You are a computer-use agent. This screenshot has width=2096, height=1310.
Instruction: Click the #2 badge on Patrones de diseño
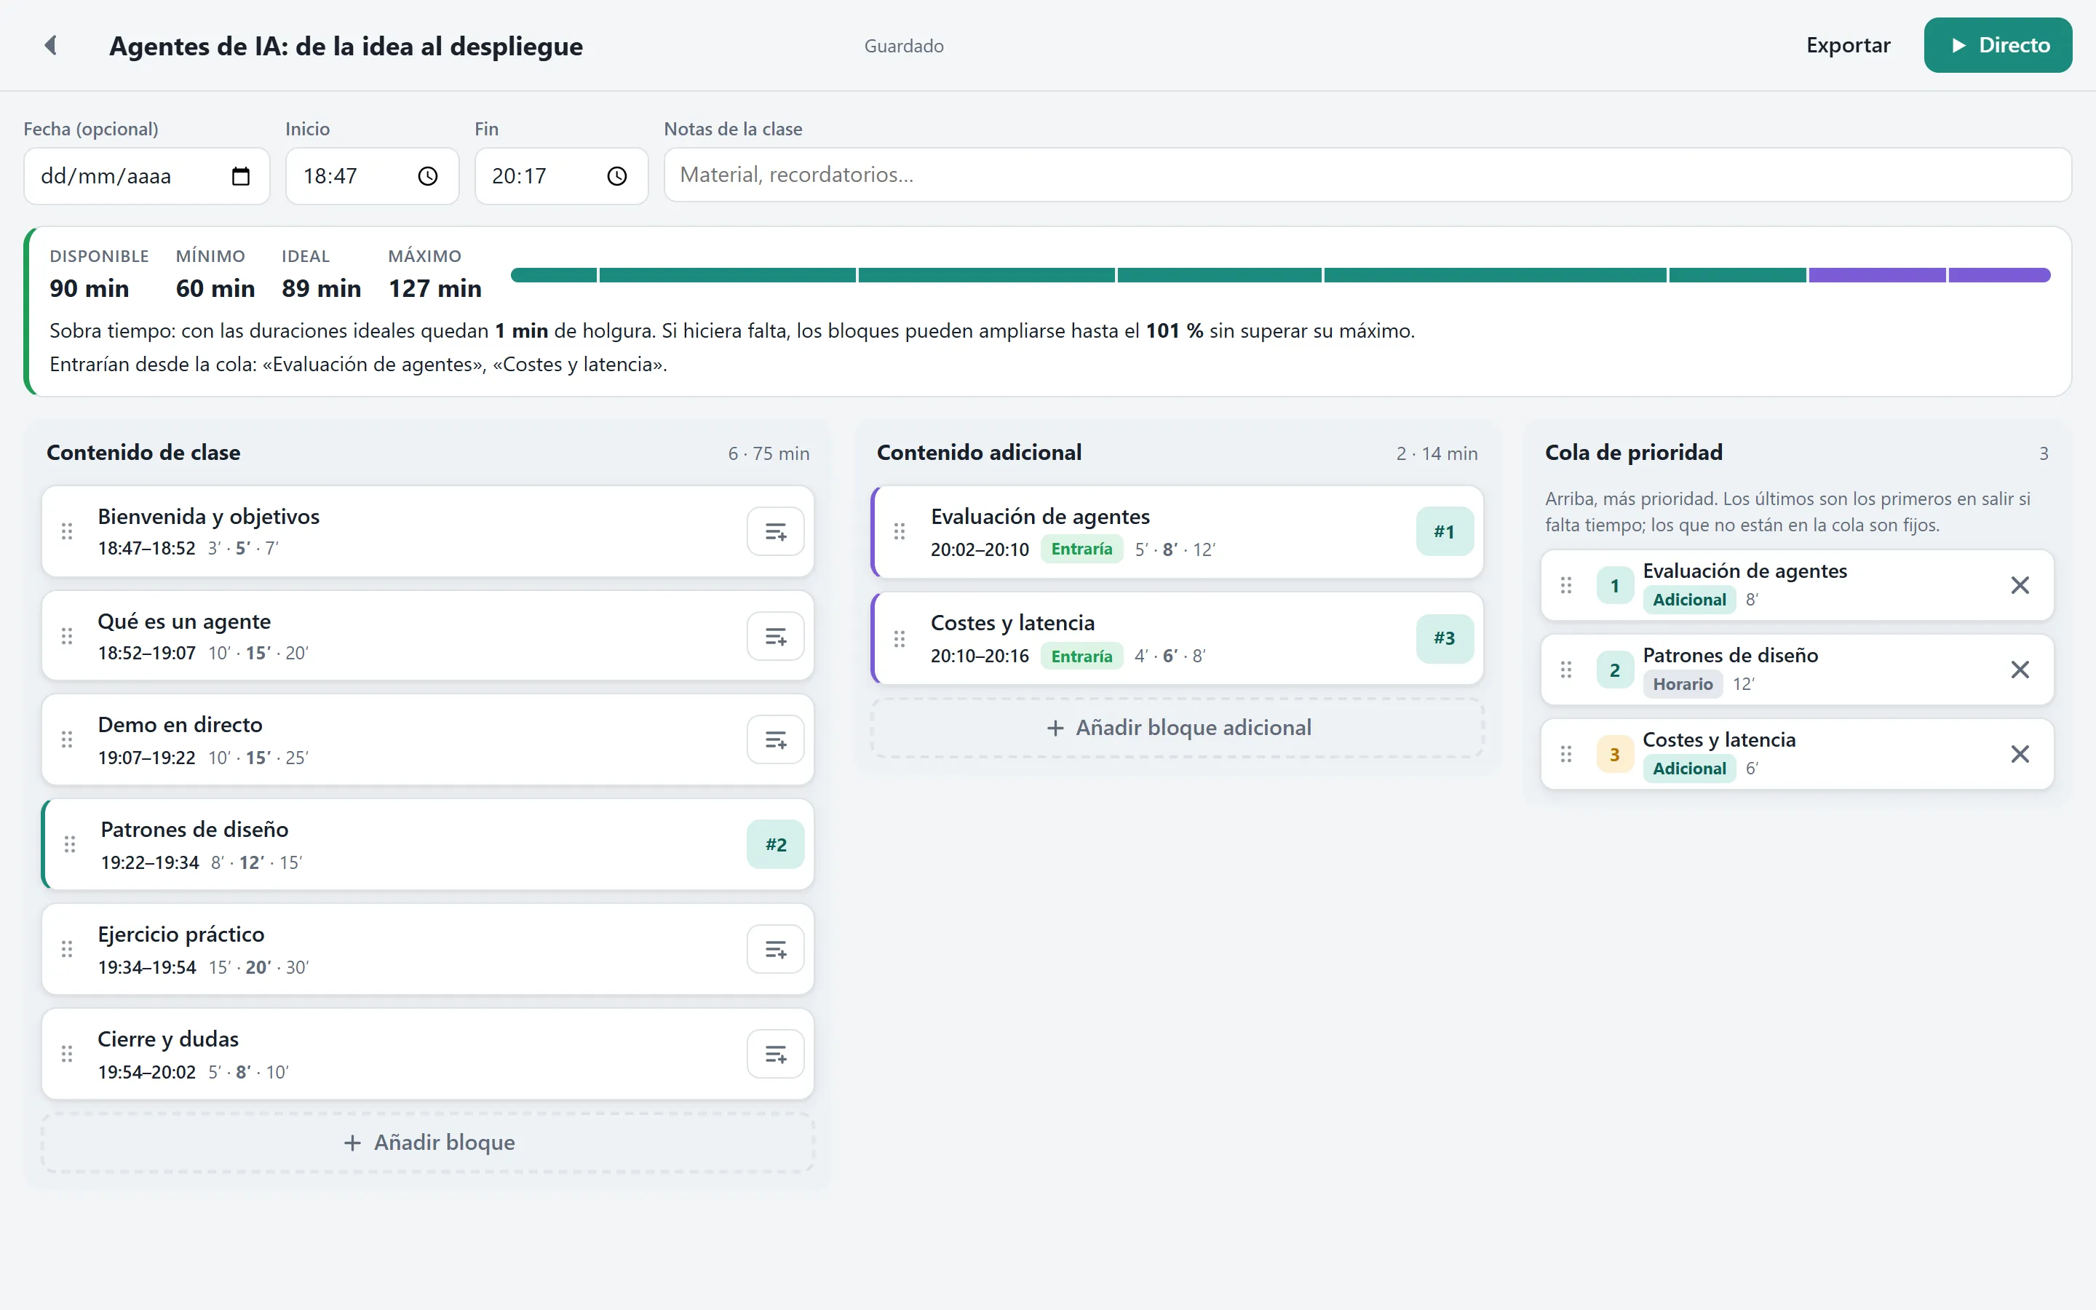[775, 845]
